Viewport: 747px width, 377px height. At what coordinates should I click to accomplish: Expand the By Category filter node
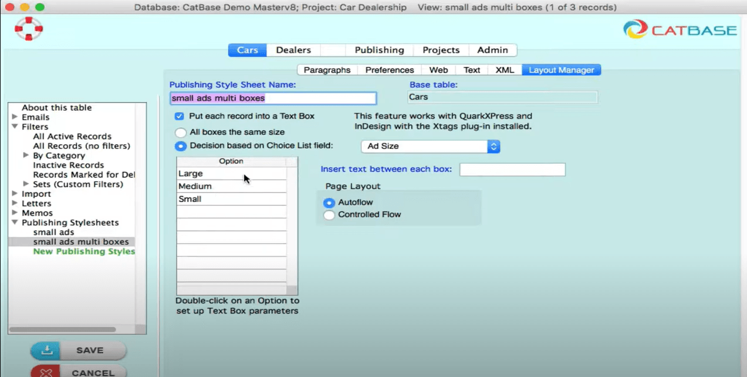click(26, 155)
